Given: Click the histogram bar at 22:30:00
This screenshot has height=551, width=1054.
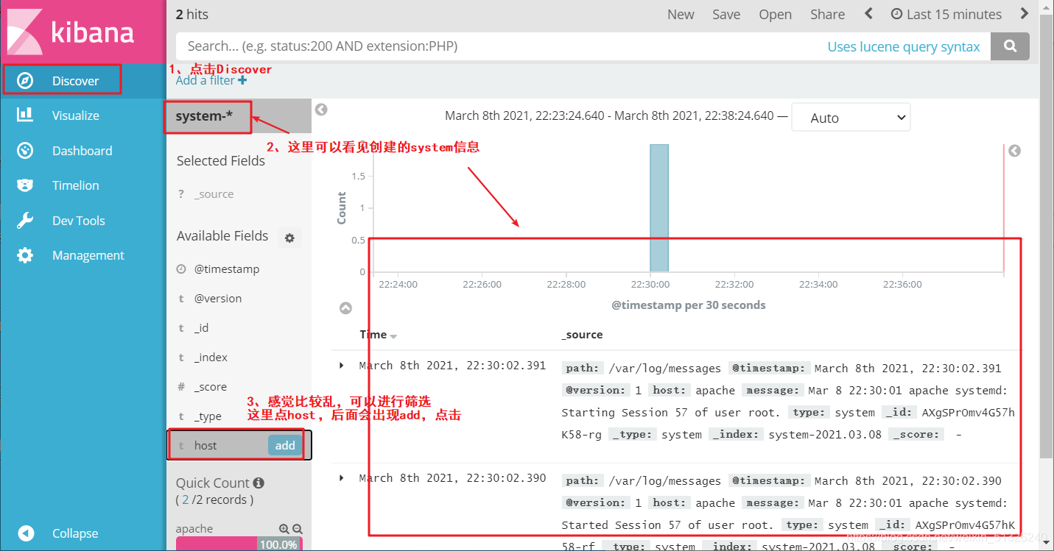Looking at the screenshot, I should (659, 208).
